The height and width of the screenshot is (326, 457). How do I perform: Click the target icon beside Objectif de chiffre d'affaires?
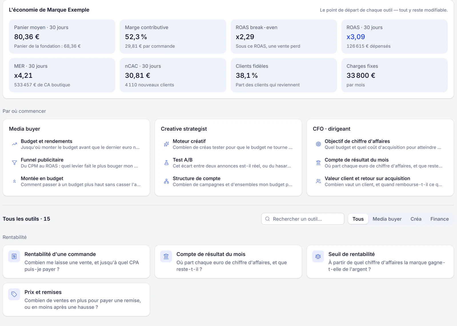click(318, 144)
